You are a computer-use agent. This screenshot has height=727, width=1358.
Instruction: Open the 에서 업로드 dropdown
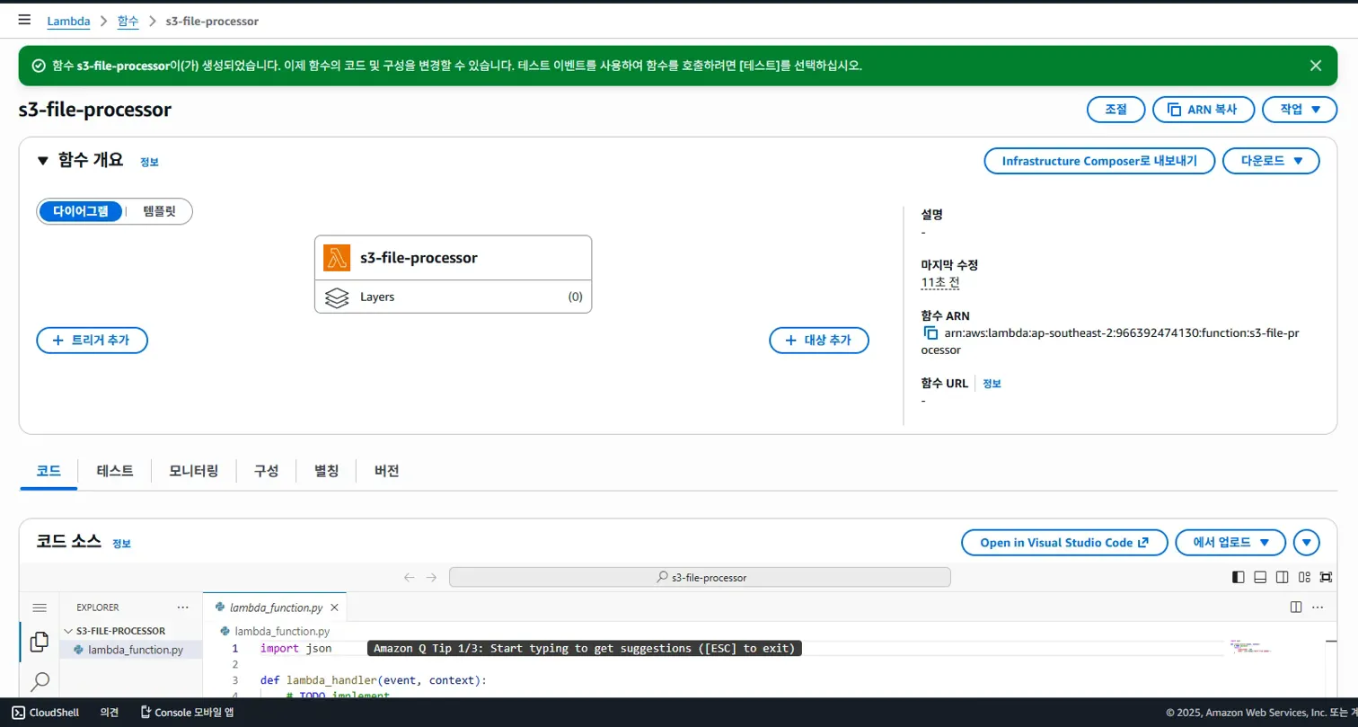pos(1230,543)
